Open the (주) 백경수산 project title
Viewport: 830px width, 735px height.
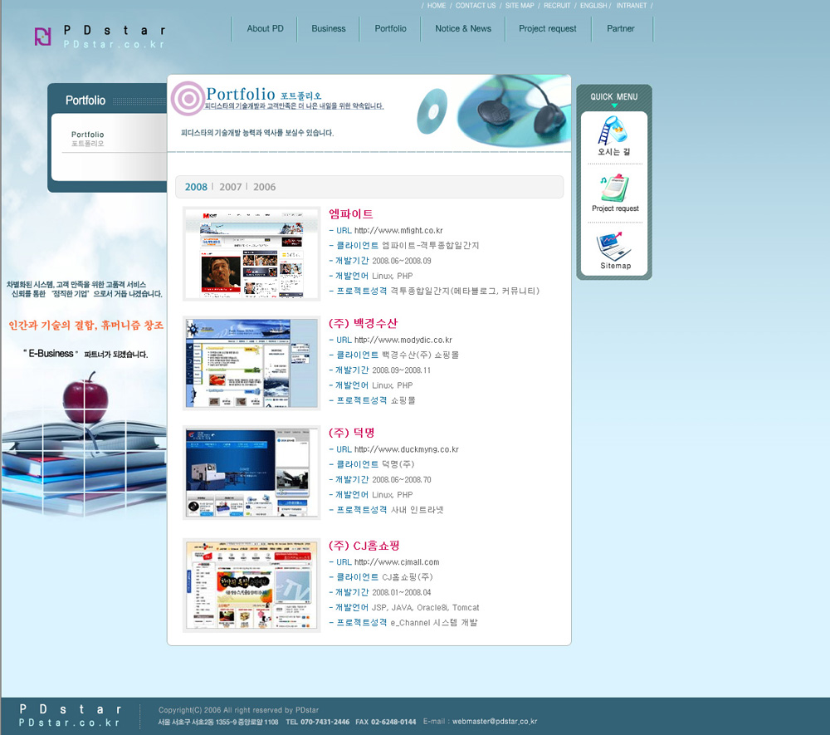pos(364,323)
